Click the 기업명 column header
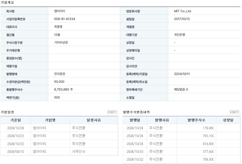 (x=50, y=120)
